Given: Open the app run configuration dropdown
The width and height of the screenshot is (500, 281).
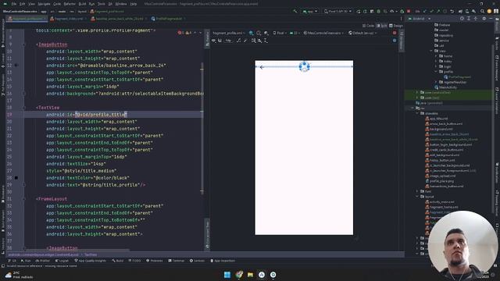Looking at the screenshot, I should (x=310, y=11).
